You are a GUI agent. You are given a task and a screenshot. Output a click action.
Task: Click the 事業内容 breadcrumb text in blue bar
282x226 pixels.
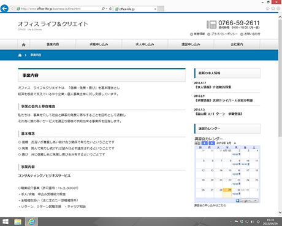tap(36, 55)
